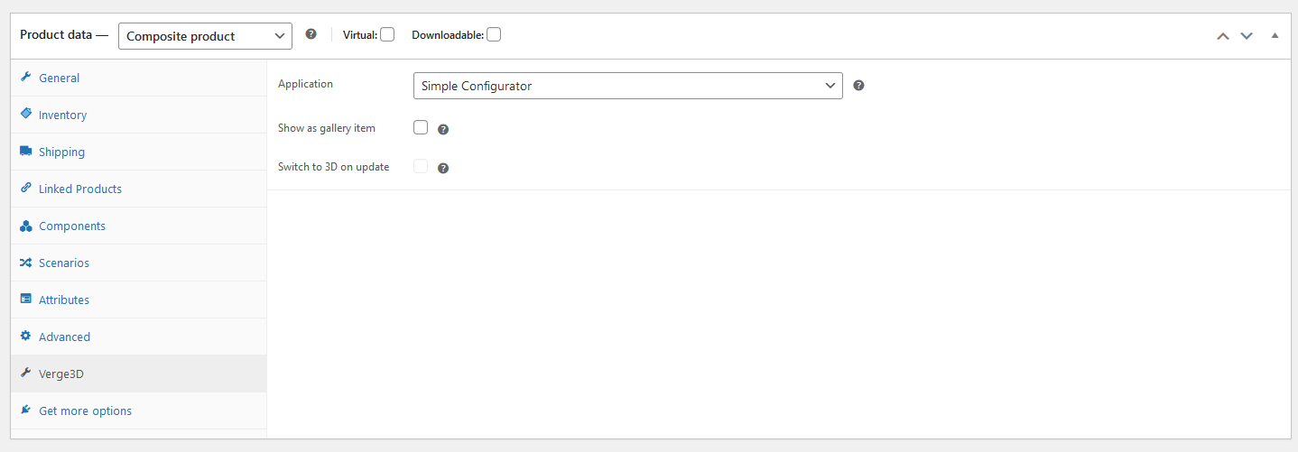The image size is (1298, 452).
Task: Click the Components cubes icon
Action: point(25,226)
